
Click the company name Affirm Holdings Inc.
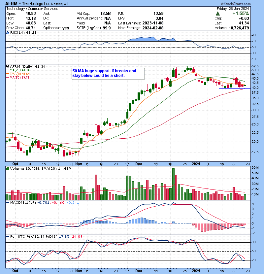(34, 4)
